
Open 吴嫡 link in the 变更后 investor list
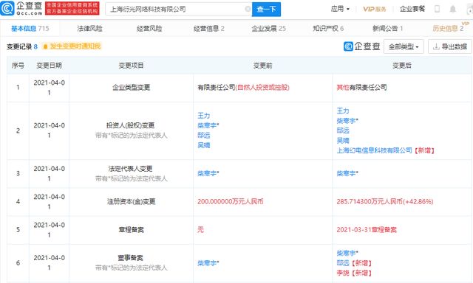click(343, 141)
